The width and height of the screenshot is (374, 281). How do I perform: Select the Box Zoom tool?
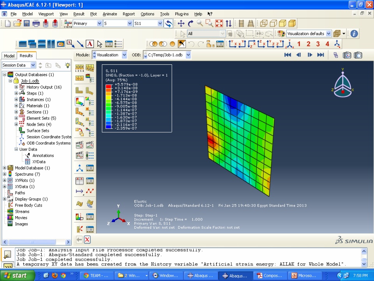tap(209, 23)
